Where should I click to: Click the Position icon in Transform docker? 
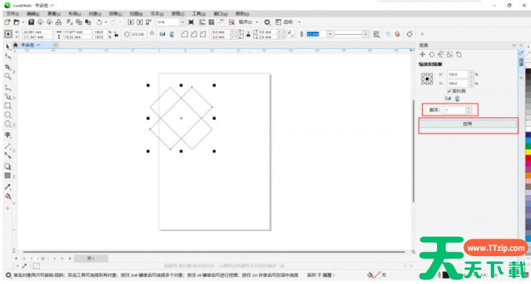tap(423, 54)
